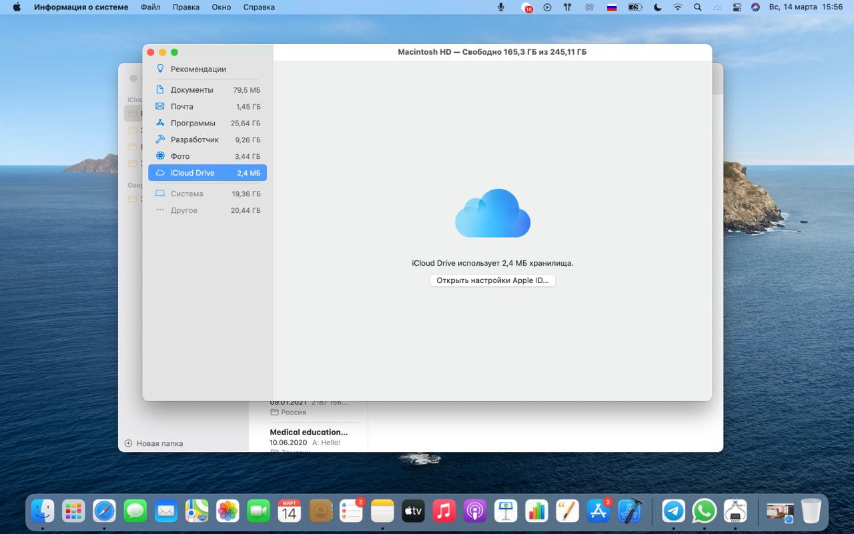Open Apple TV from Dock
The width and height of the screenshot is (854, 534).
click(414, 511)
